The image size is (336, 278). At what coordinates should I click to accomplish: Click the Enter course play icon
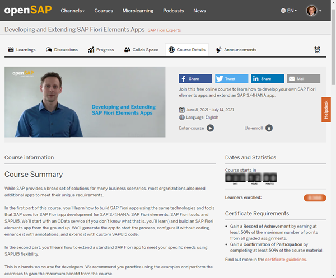210,128
